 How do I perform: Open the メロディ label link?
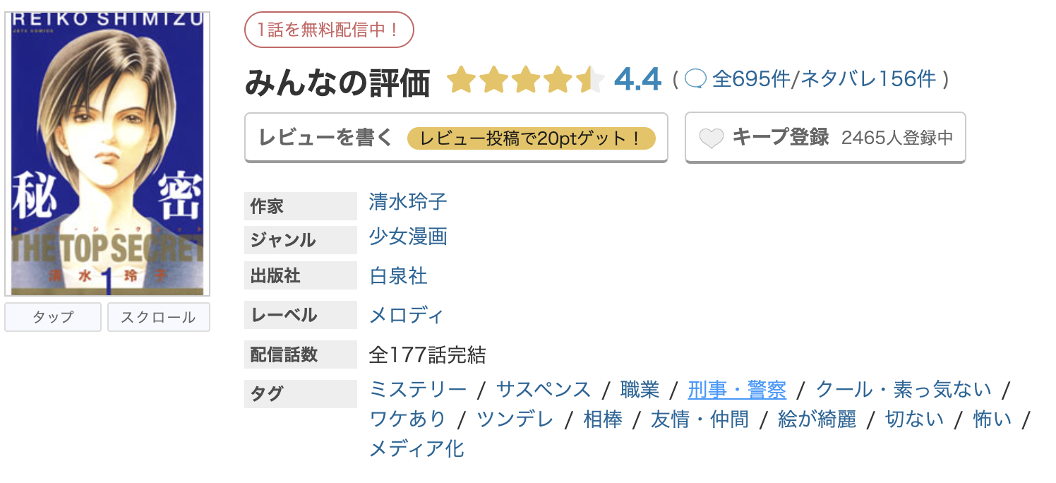click(406, 315)
